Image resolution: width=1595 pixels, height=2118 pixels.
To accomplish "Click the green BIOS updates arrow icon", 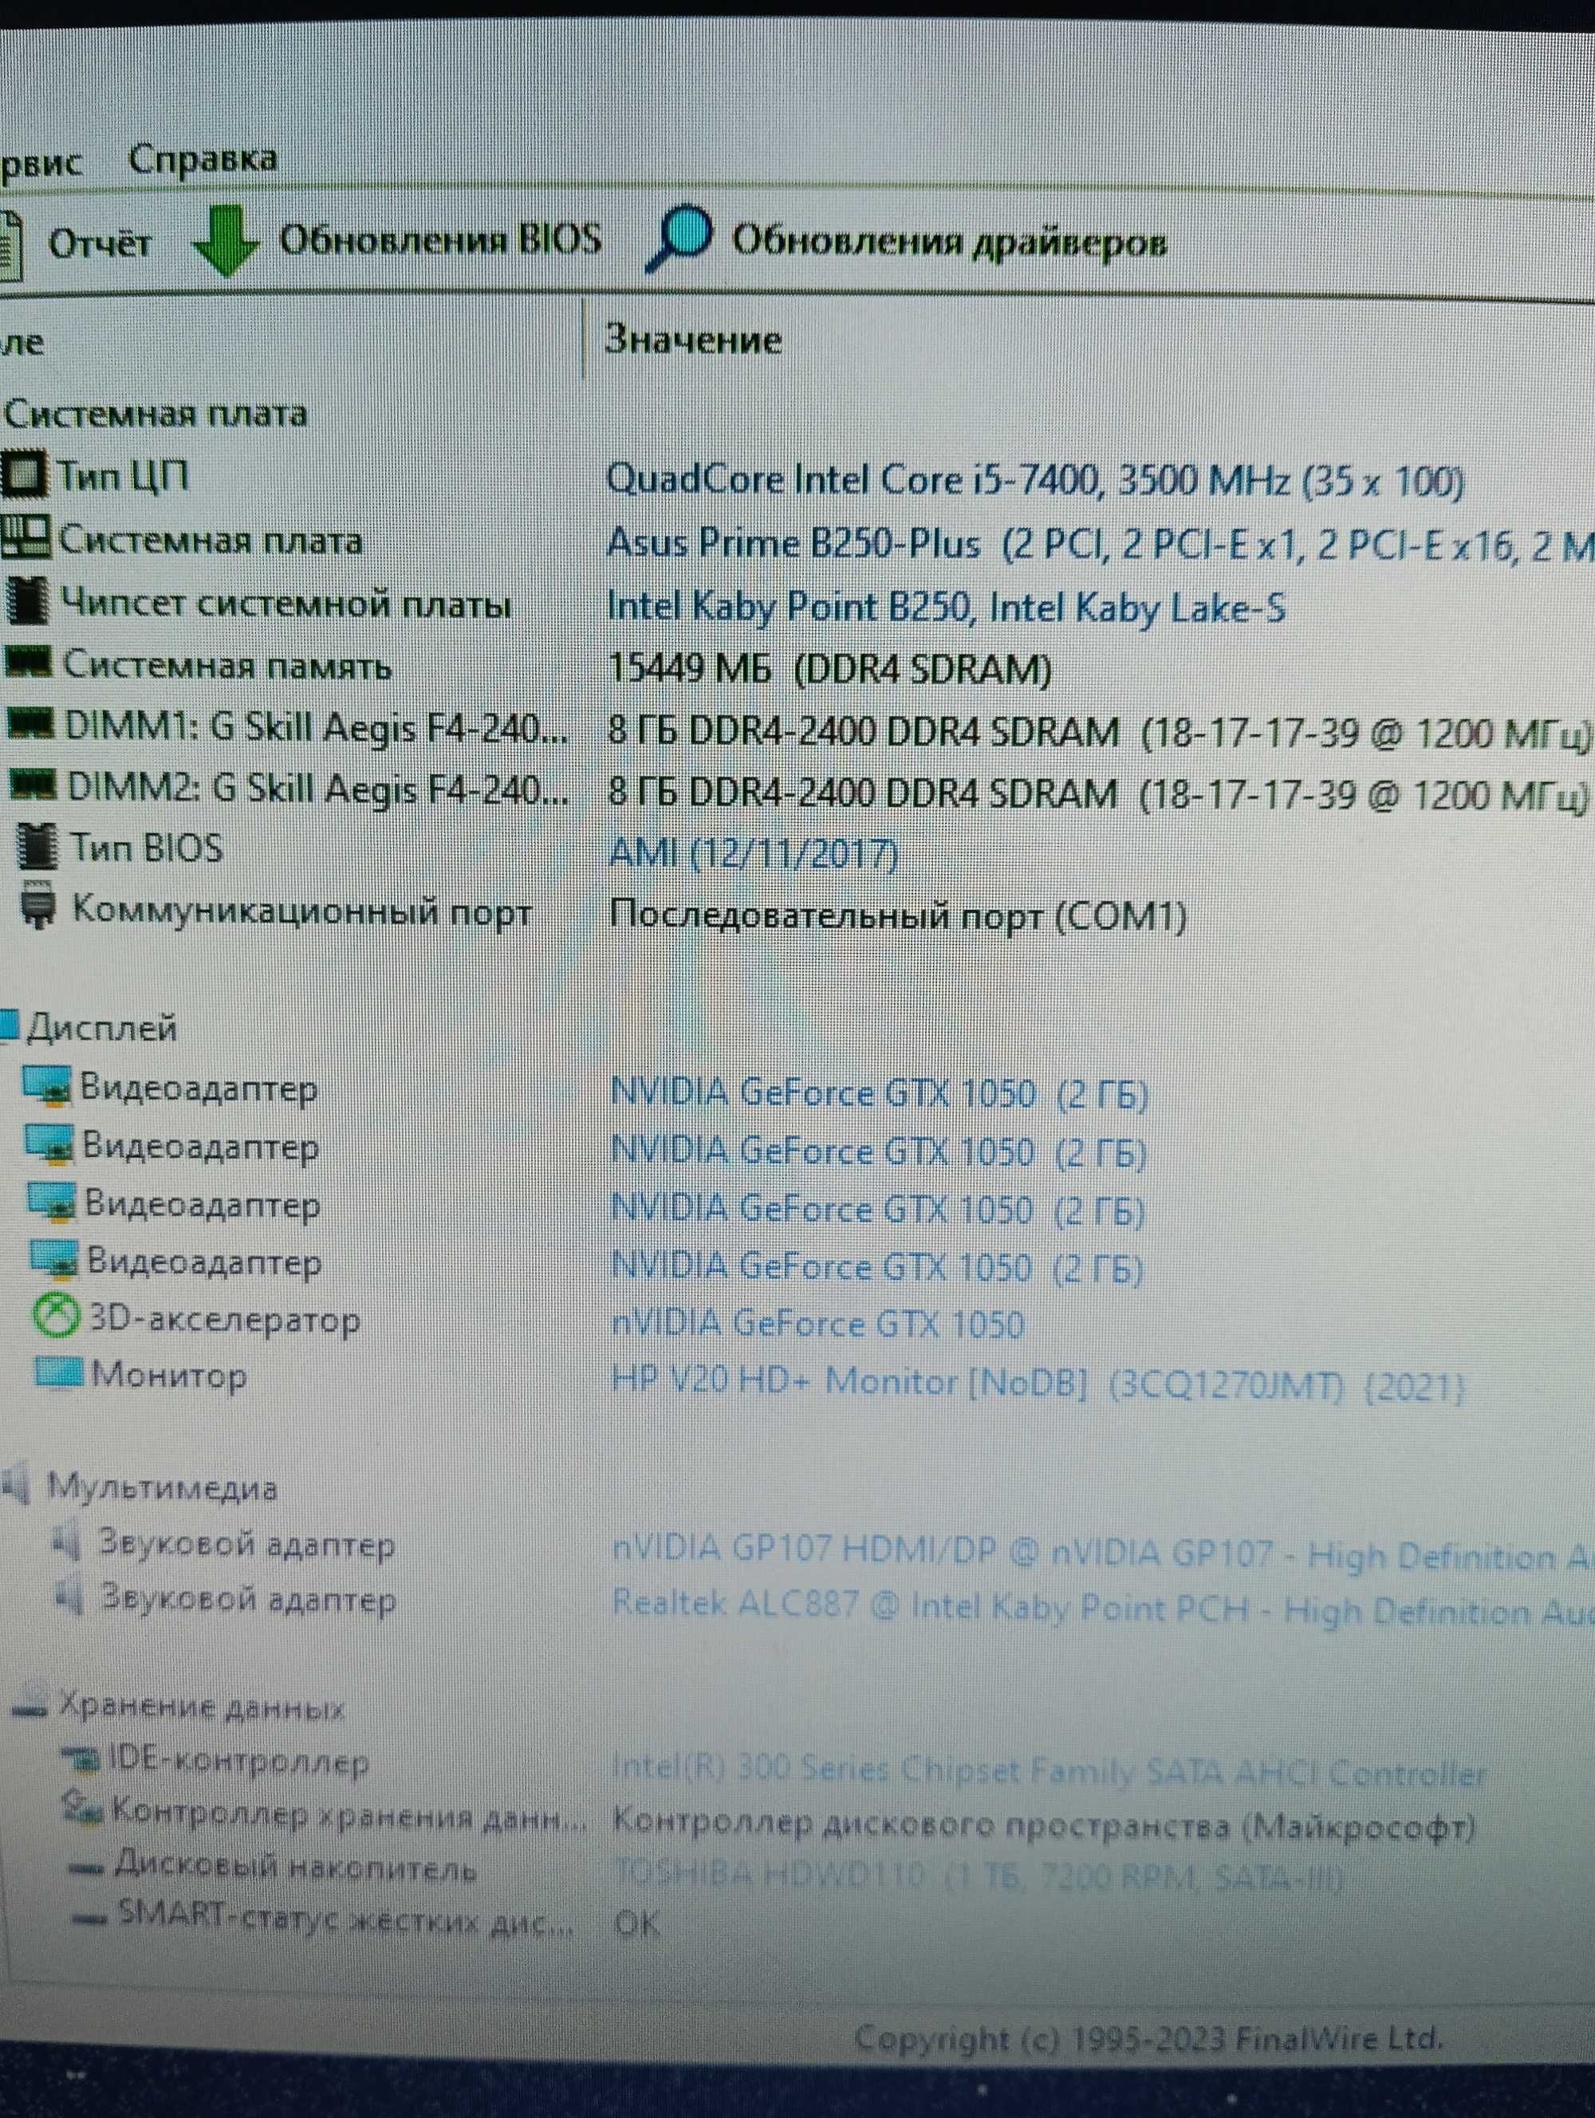I will pos(225,242).
